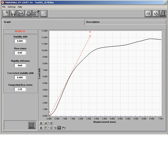Click the X-axis autoscale button

(45, 123)
